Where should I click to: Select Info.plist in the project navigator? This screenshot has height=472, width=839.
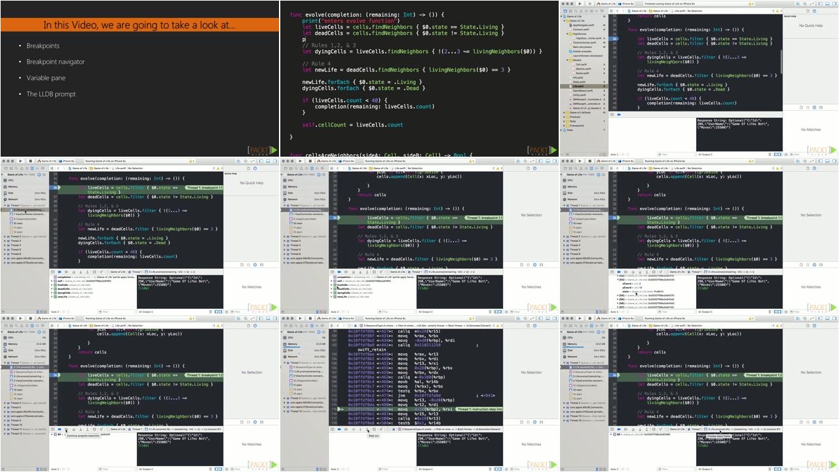pos(578,77)
